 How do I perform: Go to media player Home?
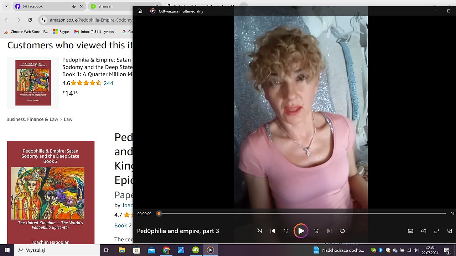pos(140,11)
